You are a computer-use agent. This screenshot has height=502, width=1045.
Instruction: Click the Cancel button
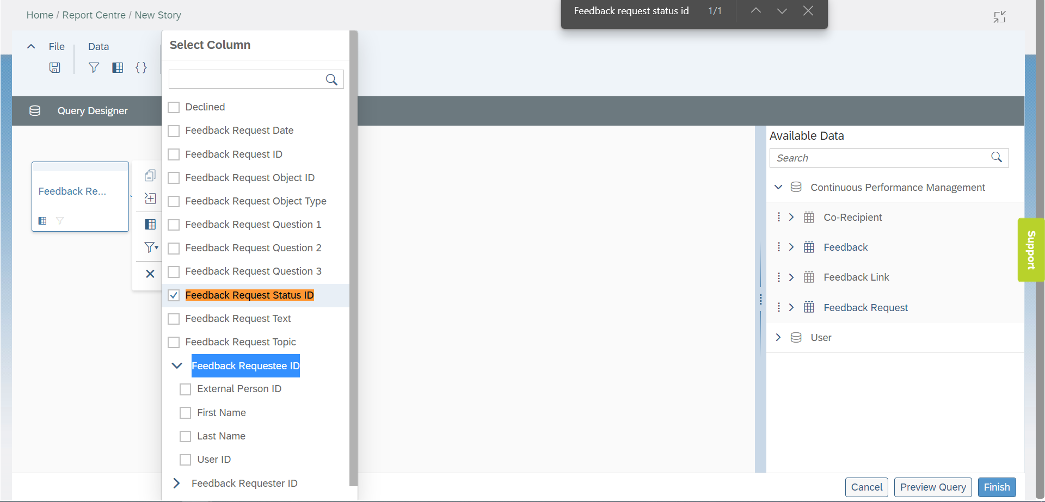(866, 487)
